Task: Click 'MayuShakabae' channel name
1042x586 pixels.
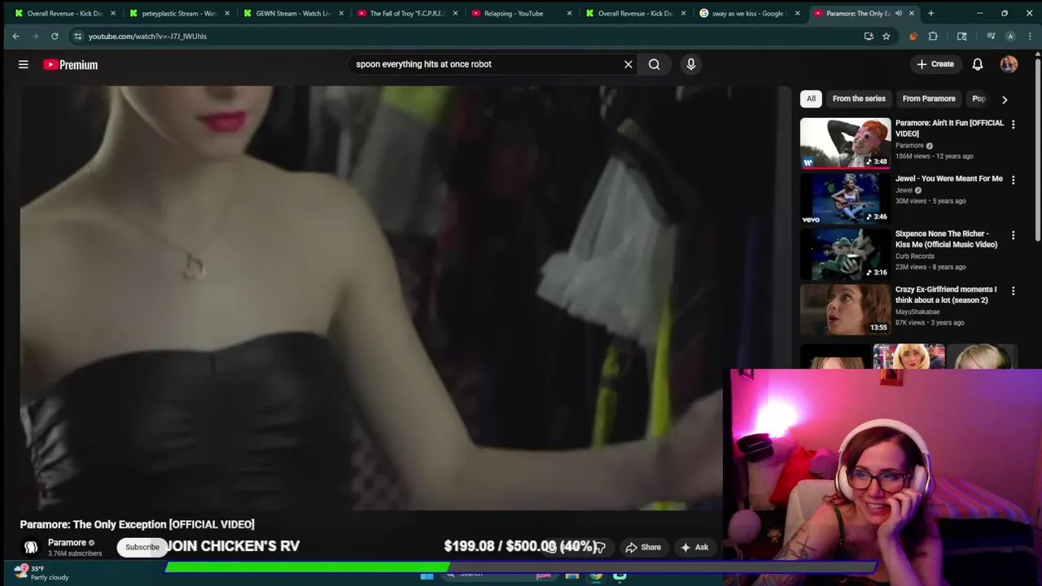Action: click(917, 312)
